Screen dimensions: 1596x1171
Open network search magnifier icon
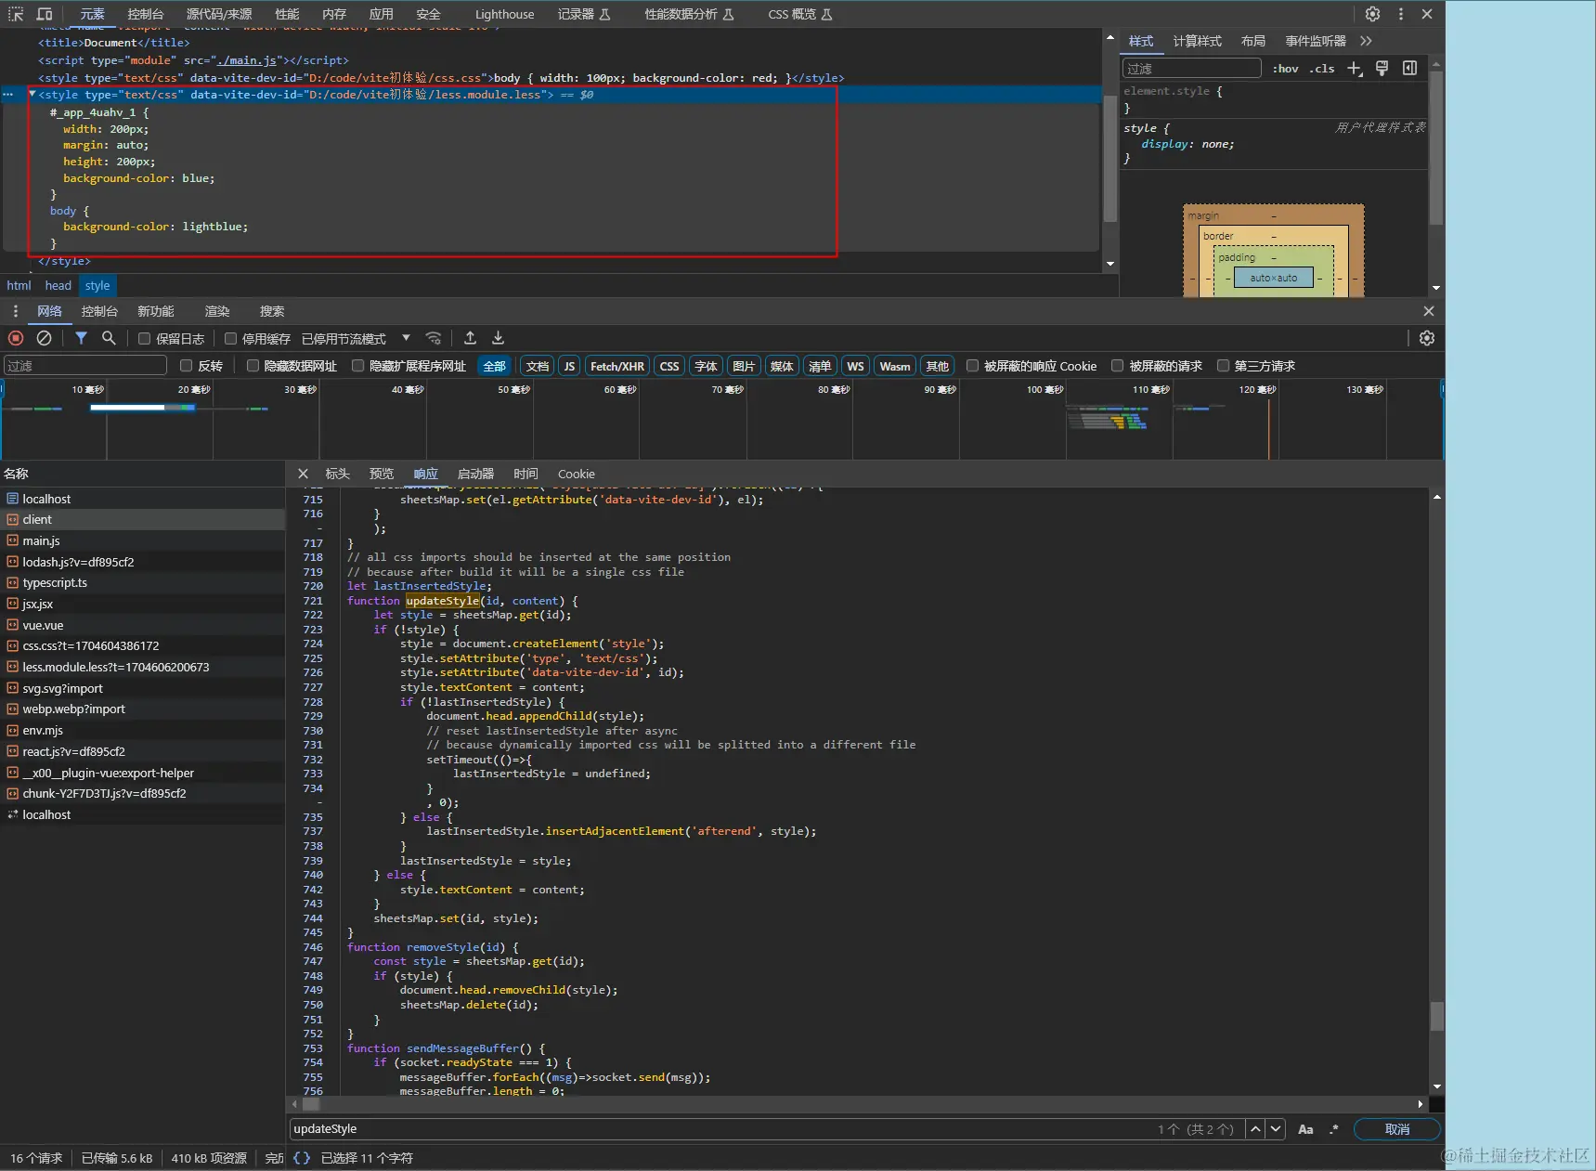(109, 338)
